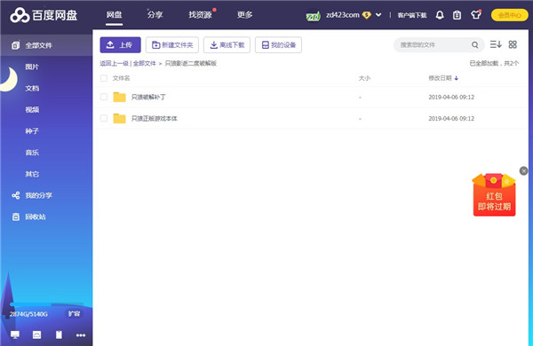Click the share icon beside 我的分享
The width and height of the screenshot is (533, 346).
pos(16,195)
